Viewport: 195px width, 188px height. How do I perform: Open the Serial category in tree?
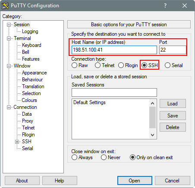tap(27, 148)
